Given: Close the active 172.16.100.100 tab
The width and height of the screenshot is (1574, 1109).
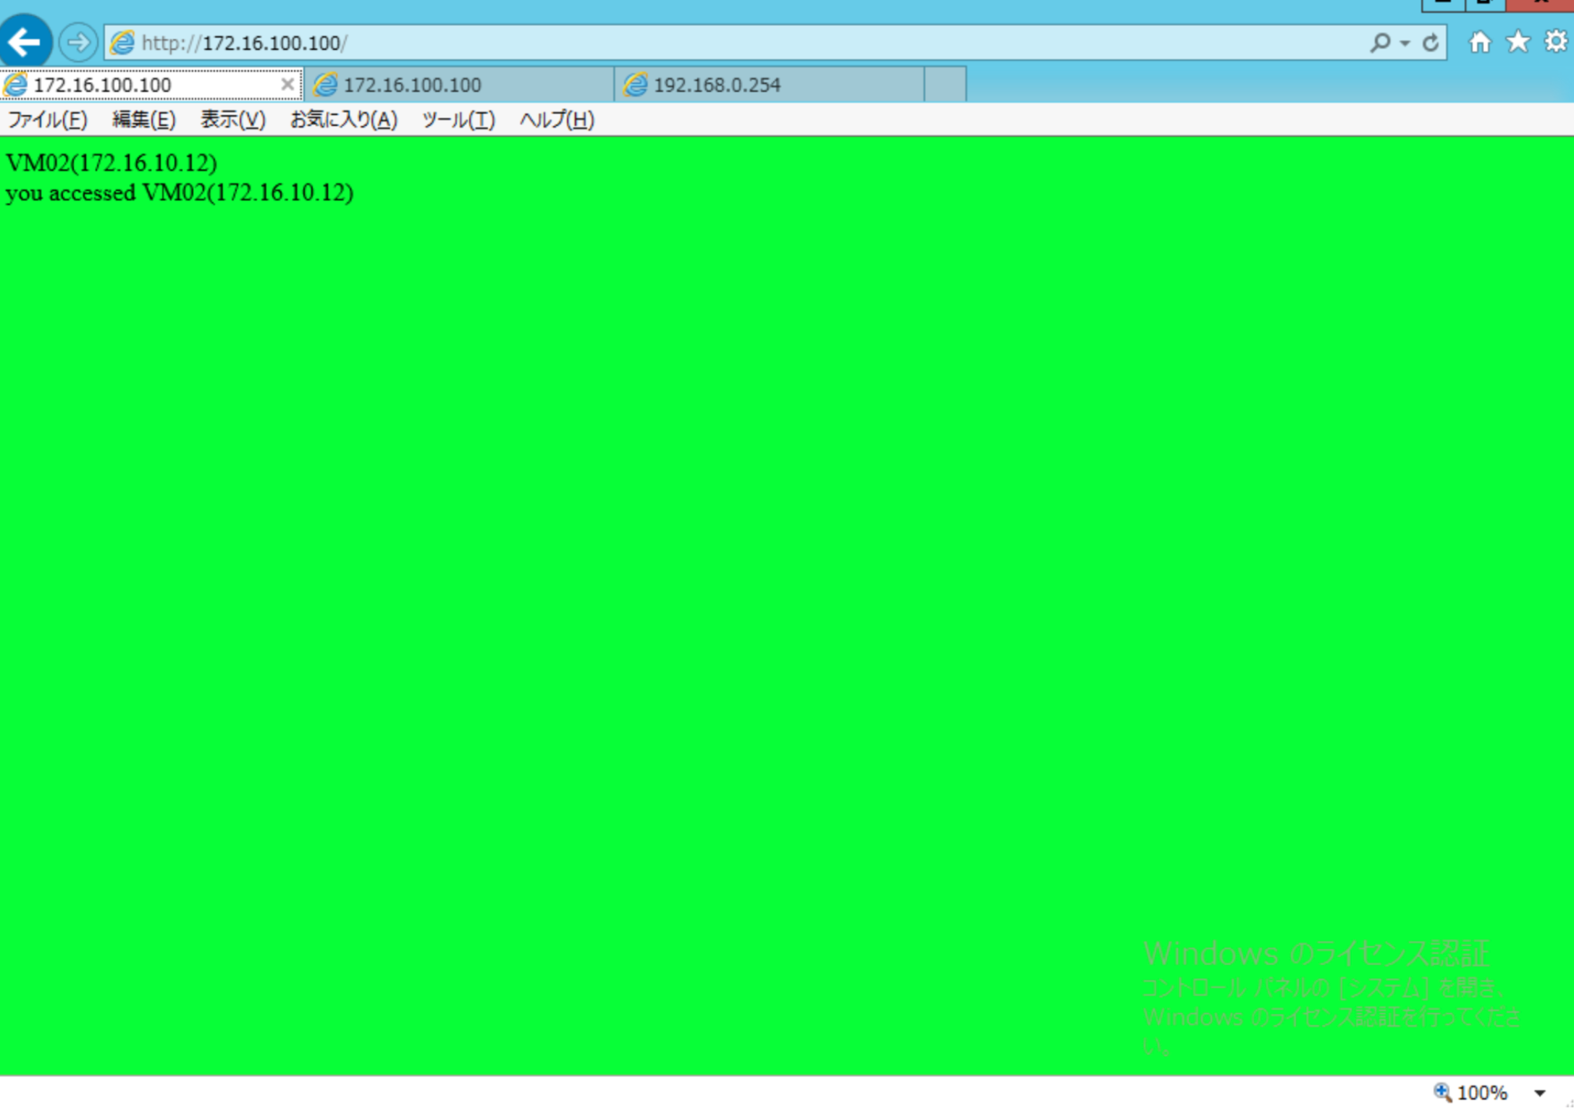Looking at the screenshot, I should coord(287,85).
